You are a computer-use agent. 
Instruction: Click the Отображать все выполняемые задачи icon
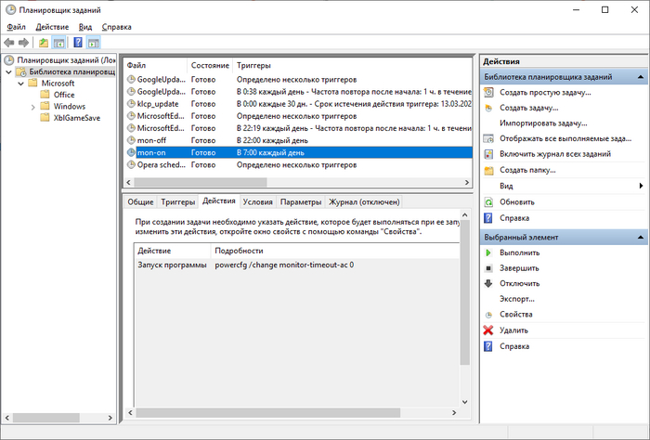488,139
